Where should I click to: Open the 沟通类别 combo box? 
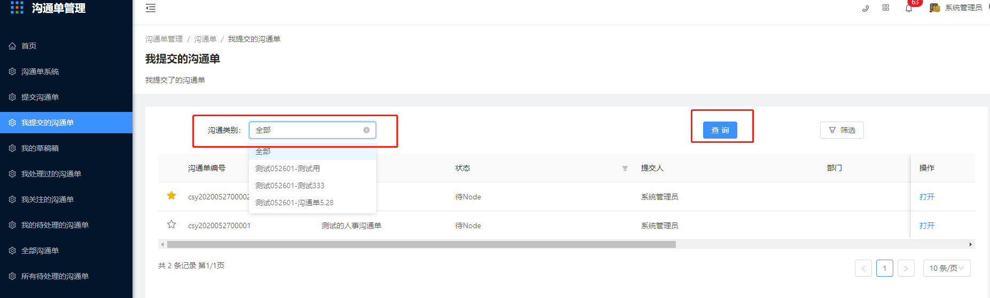[313, 130]
